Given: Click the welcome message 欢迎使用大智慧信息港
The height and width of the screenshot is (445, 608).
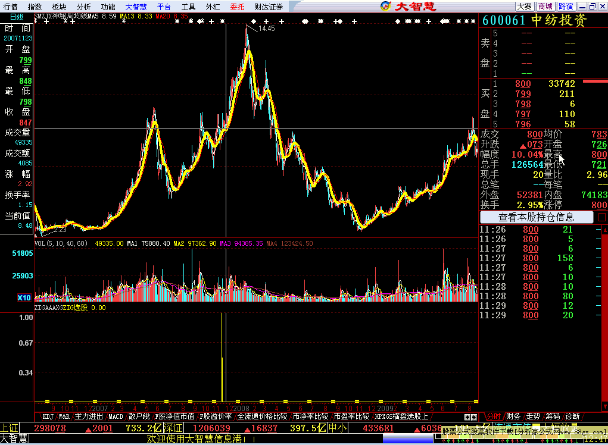Looking at the screenshot, I should click(x=201, y=439).
